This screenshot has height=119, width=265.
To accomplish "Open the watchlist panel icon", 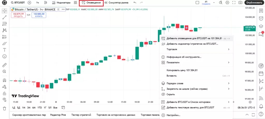I will (x=261, y=11).
